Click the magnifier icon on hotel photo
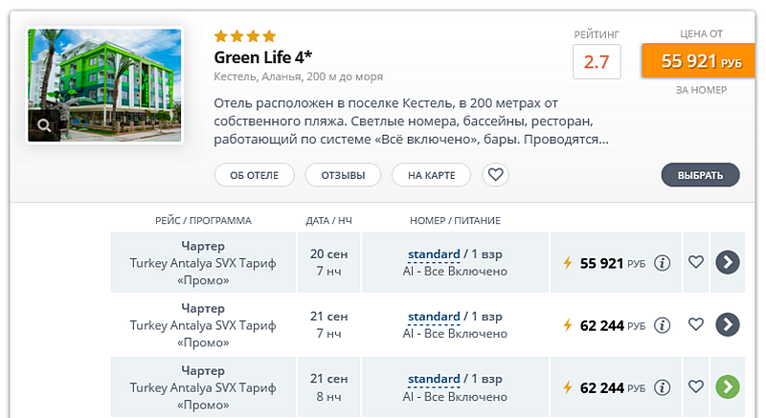 [x=44, y=124]
